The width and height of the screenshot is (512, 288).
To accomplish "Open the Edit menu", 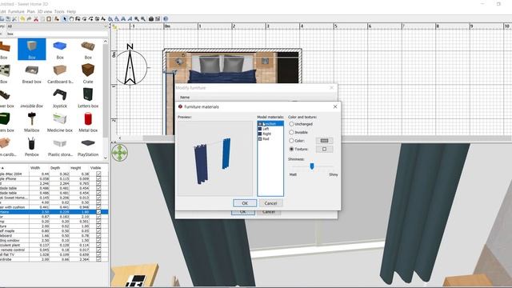I will (2, 11).
